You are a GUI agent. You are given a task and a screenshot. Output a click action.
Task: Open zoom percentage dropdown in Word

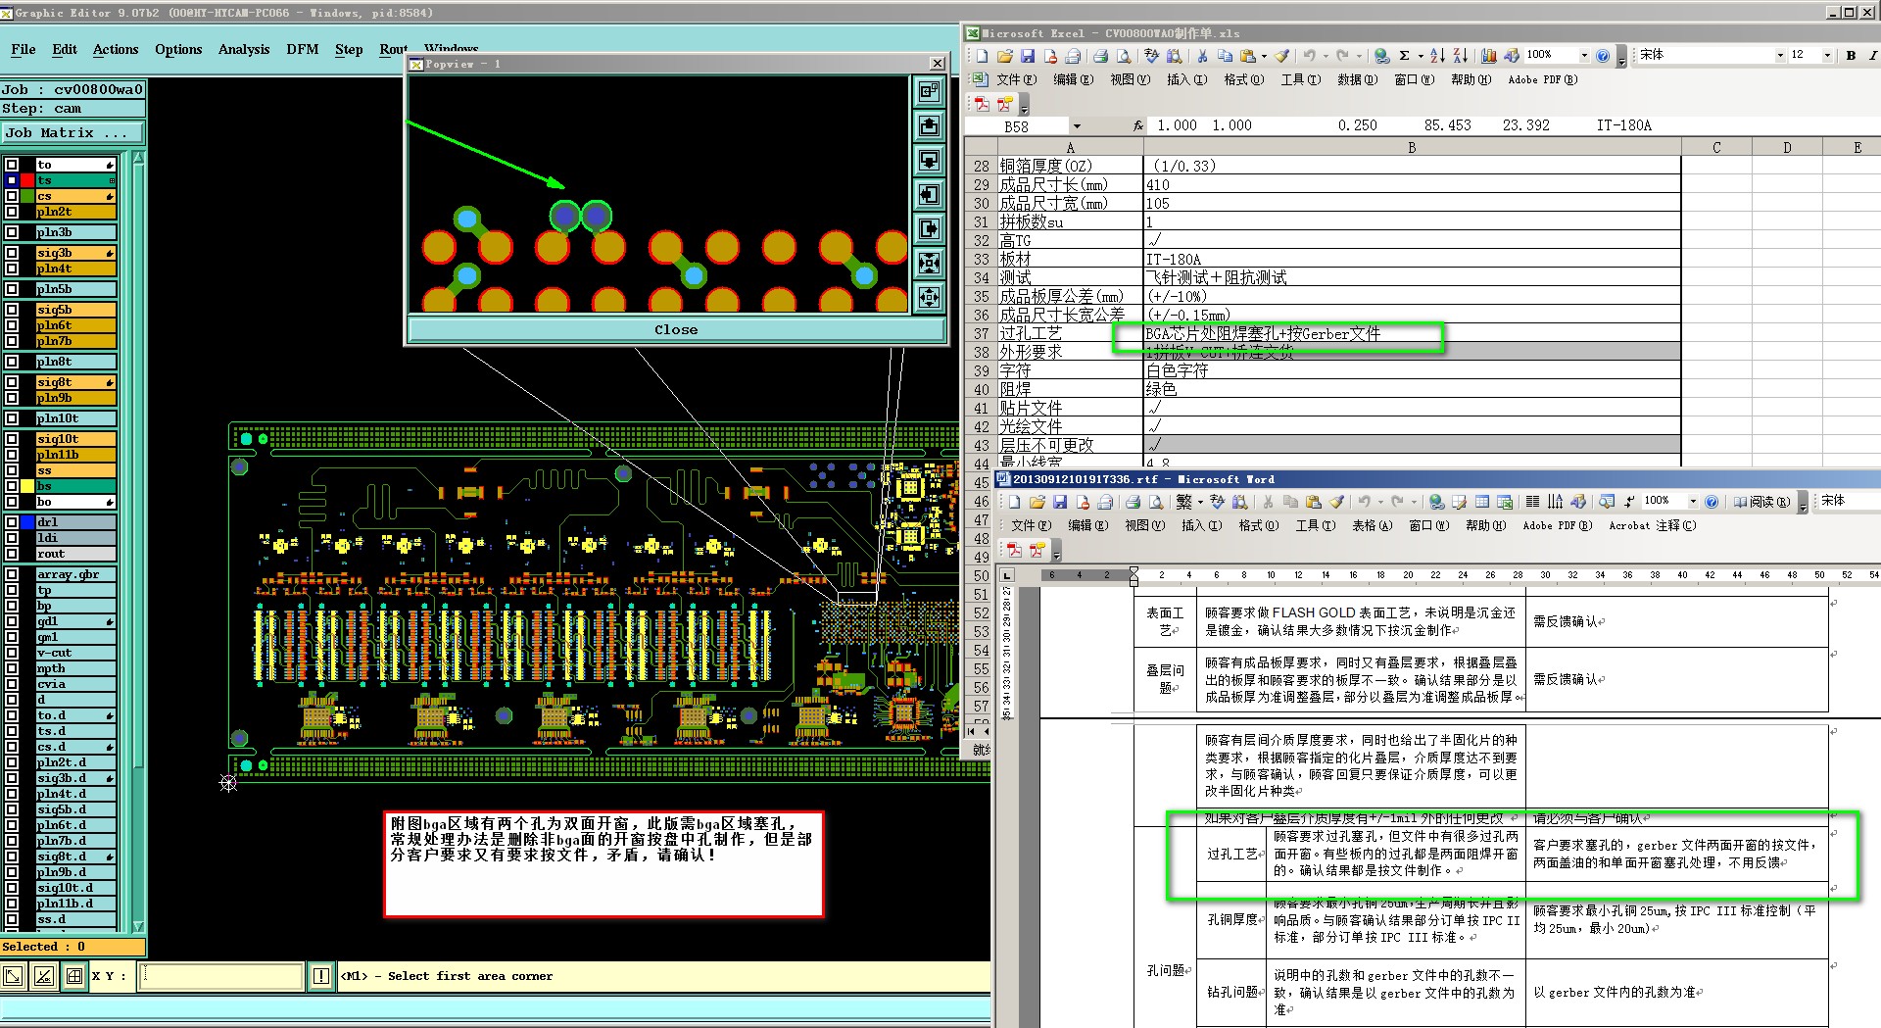click(x=1692, y=502)
